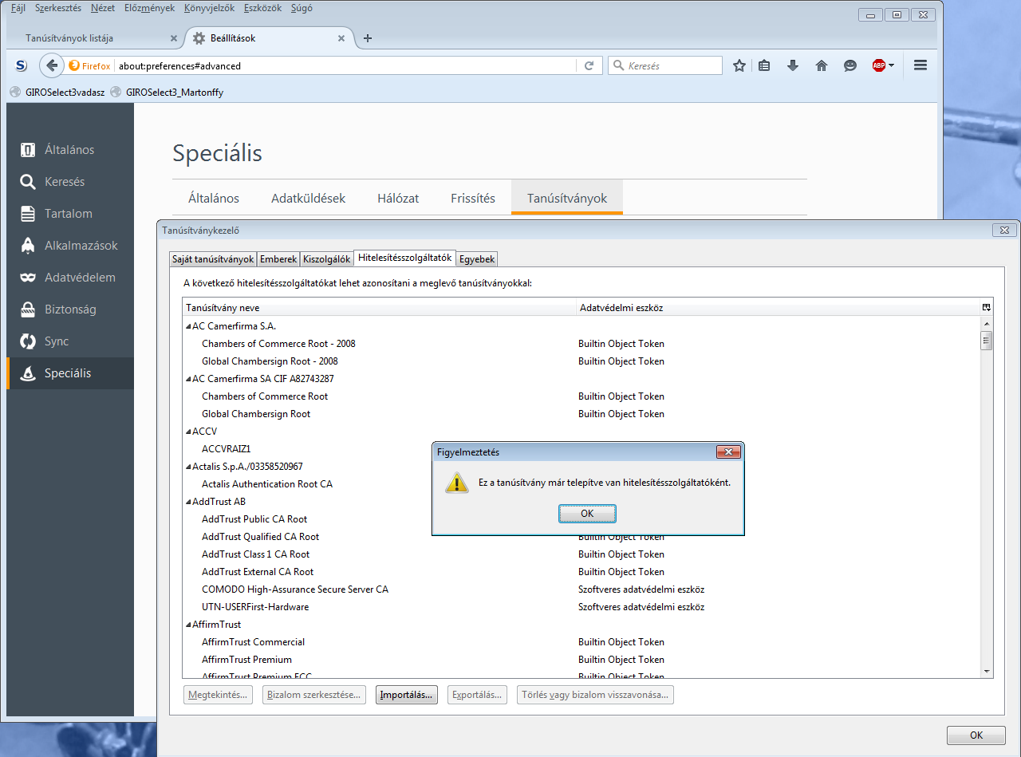This screenshot has height=757, width=1021.
Task: Collapse the AC Camerfirma S.A. group
Action: coord(188,326)
